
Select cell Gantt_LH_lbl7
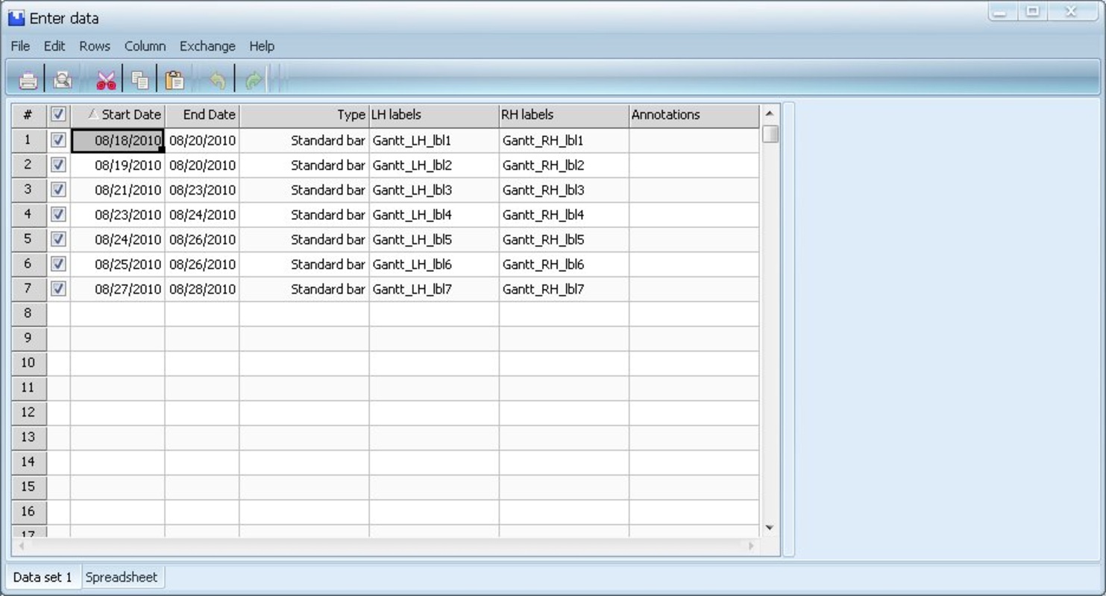point(434,288)
